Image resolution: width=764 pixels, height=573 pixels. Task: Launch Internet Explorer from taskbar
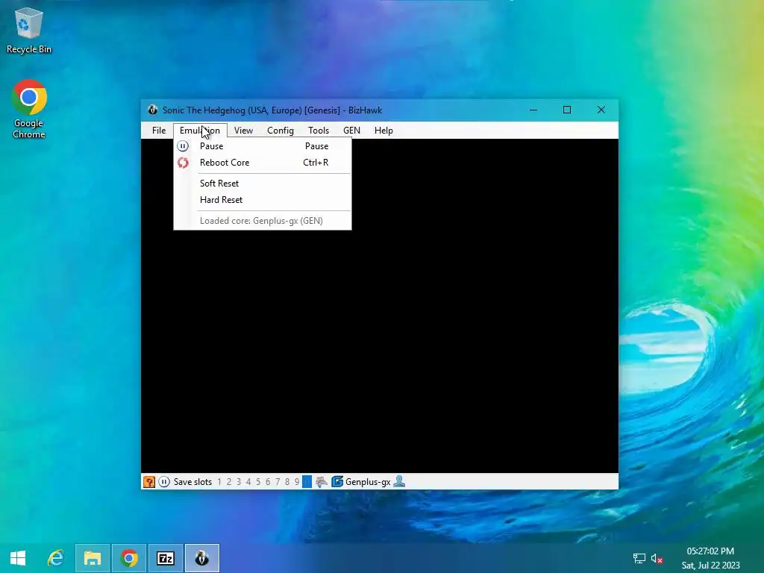pyautogui.click(x=55, y=558)
